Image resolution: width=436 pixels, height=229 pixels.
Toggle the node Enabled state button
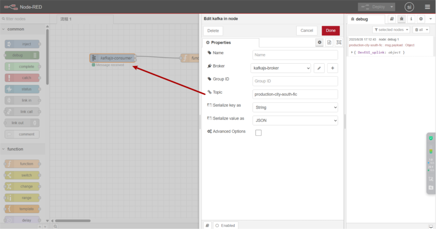pos(225,225)
